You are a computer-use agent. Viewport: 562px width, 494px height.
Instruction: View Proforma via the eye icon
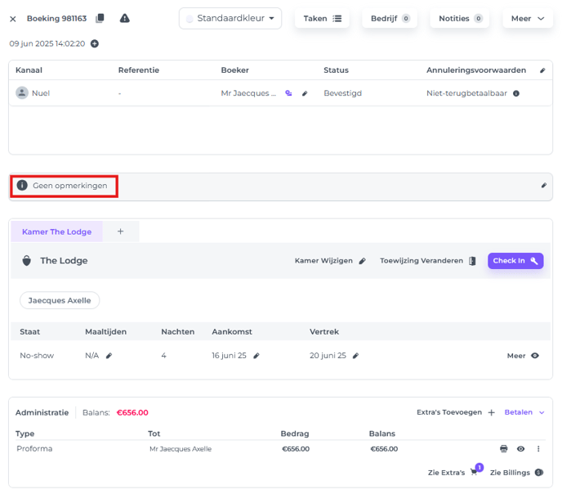click(521, 448)
